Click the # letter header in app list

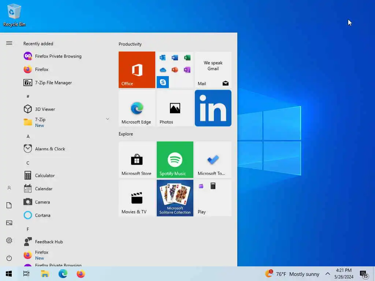pyautogui.click(x=28, y=96)
